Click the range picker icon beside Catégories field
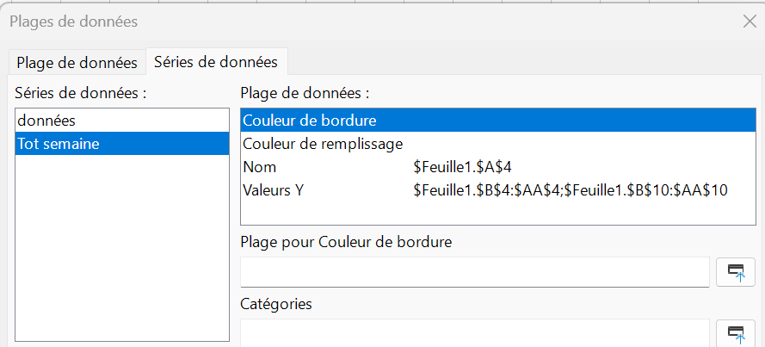The image size is (765, 347). click(736, 332)
